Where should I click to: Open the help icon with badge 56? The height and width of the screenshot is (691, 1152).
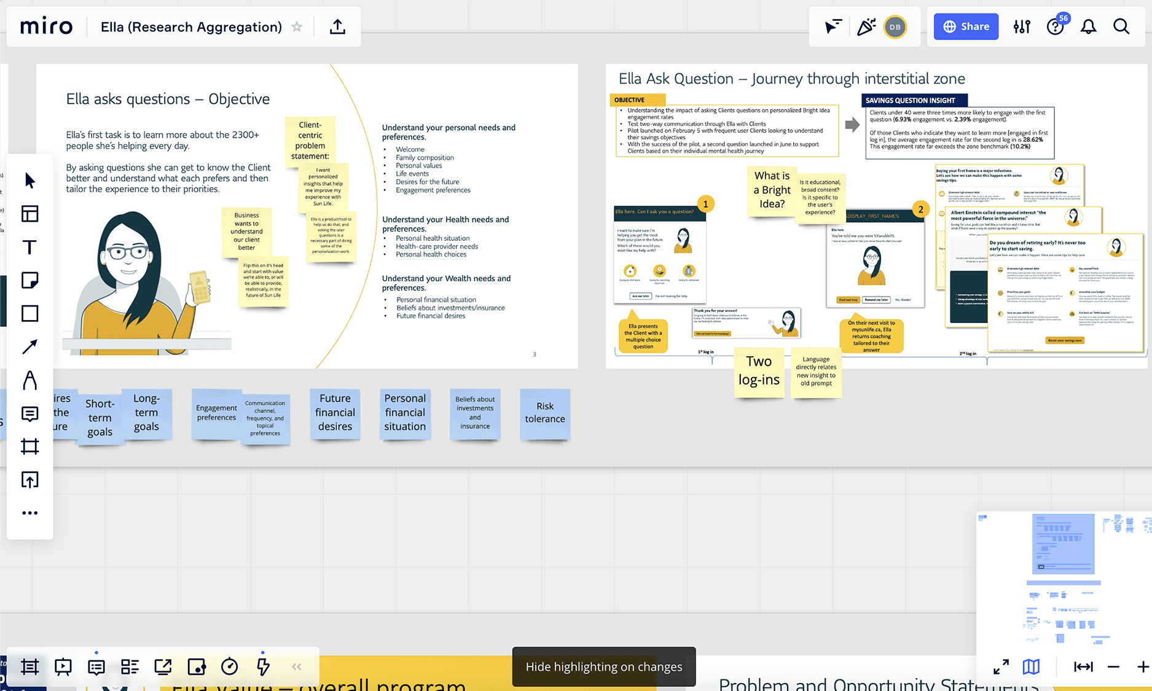(1056, 26)
